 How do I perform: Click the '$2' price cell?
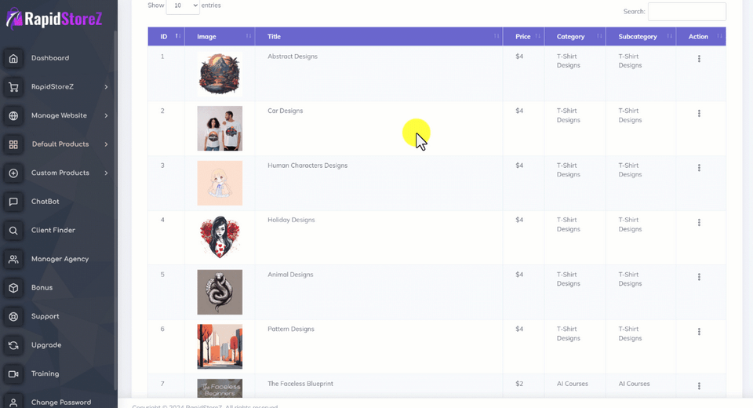coord(519,384)
